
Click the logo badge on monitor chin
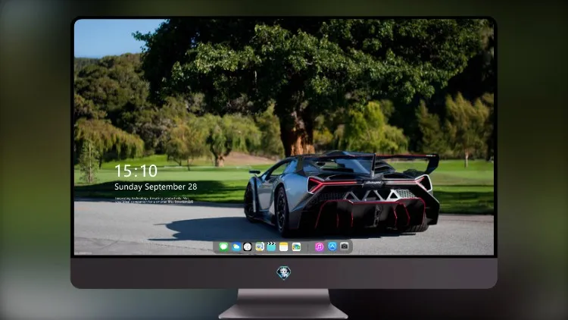[284, 273]
